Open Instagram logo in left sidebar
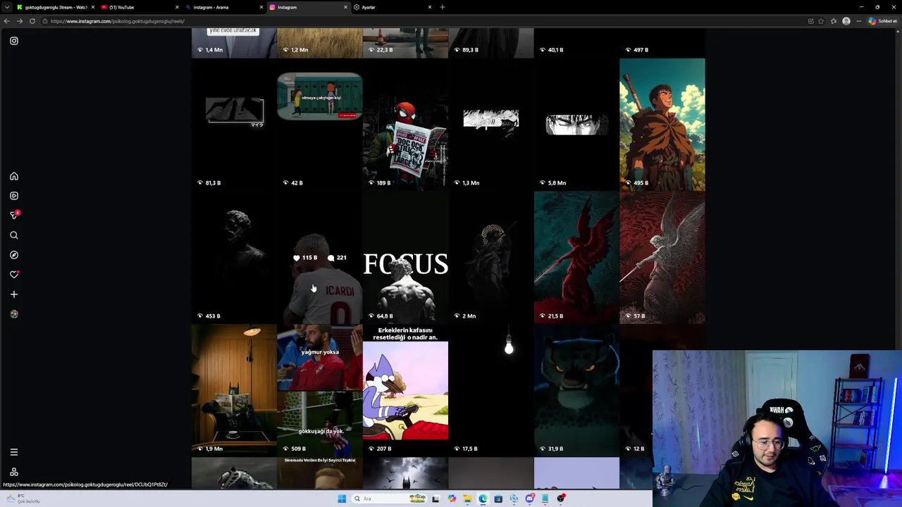 pyautogui.click(x=14, y=41)
